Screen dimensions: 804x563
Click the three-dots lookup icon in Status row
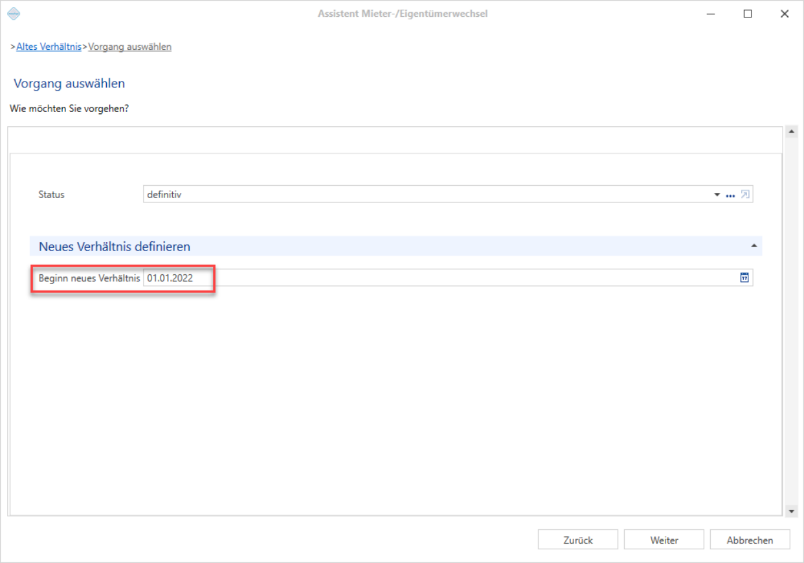tap(730, 195)
